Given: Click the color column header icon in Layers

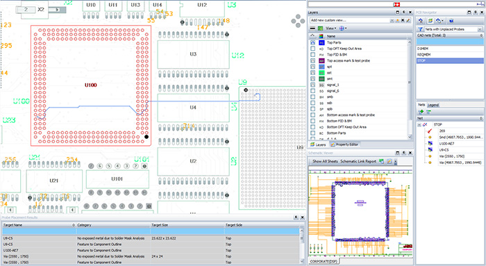Looking at the screenshot, I should click(x=321, y=36).
